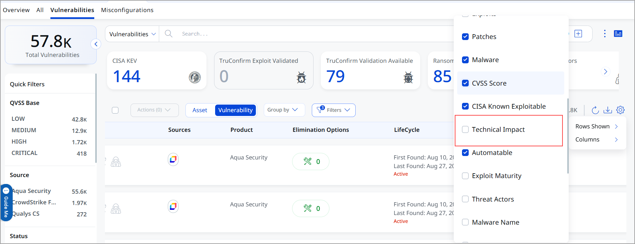Collapse the total vulnerabilities side panel arrow

coord(96,44)
